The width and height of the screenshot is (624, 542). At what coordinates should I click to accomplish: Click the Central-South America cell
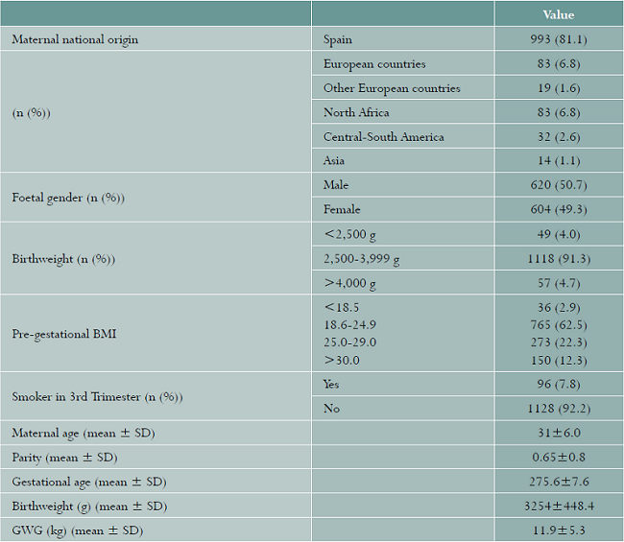(x=384, y=136)
